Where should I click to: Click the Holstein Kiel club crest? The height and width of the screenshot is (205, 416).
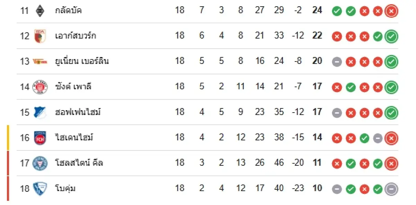[39, 163]
